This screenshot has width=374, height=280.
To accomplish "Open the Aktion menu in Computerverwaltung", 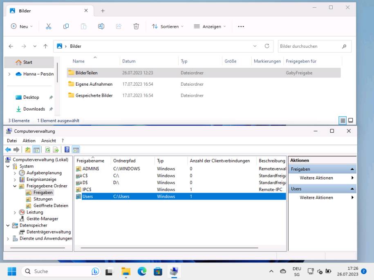I will pyautogui.click(x=29, y=140).
